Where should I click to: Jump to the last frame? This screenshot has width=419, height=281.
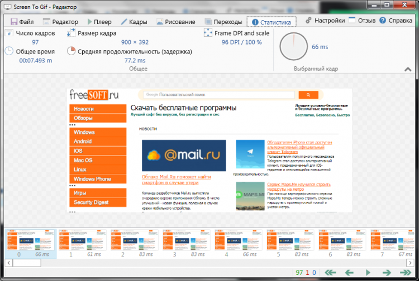[406, 273]
